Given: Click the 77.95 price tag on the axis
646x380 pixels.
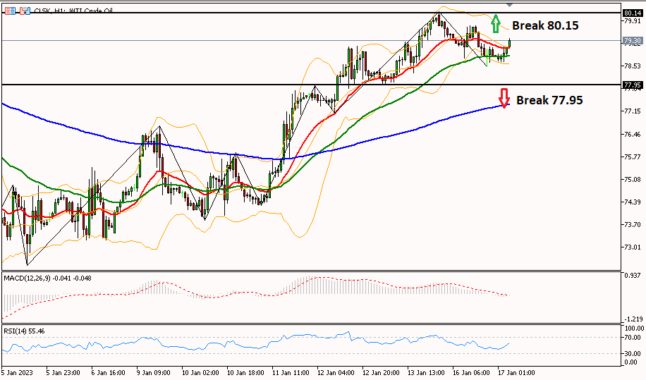Looking at the screenshot, I should pos(632,85).
